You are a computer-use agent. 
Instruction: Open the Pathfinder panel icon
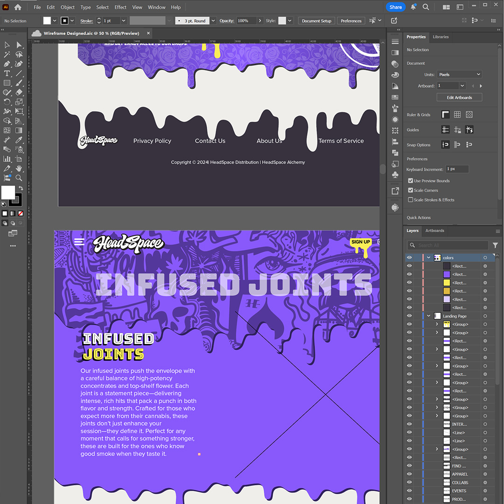coord(395,153)
